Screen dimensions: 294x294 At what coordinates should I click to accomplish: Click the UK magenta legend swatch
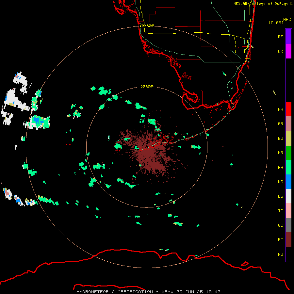click(x=288, y=51)
